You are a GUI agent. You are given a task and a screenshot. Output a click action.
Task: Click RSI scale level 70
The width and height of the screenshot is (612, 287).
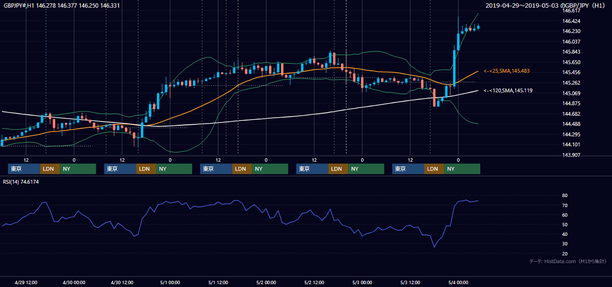click(x=565, y=205)
